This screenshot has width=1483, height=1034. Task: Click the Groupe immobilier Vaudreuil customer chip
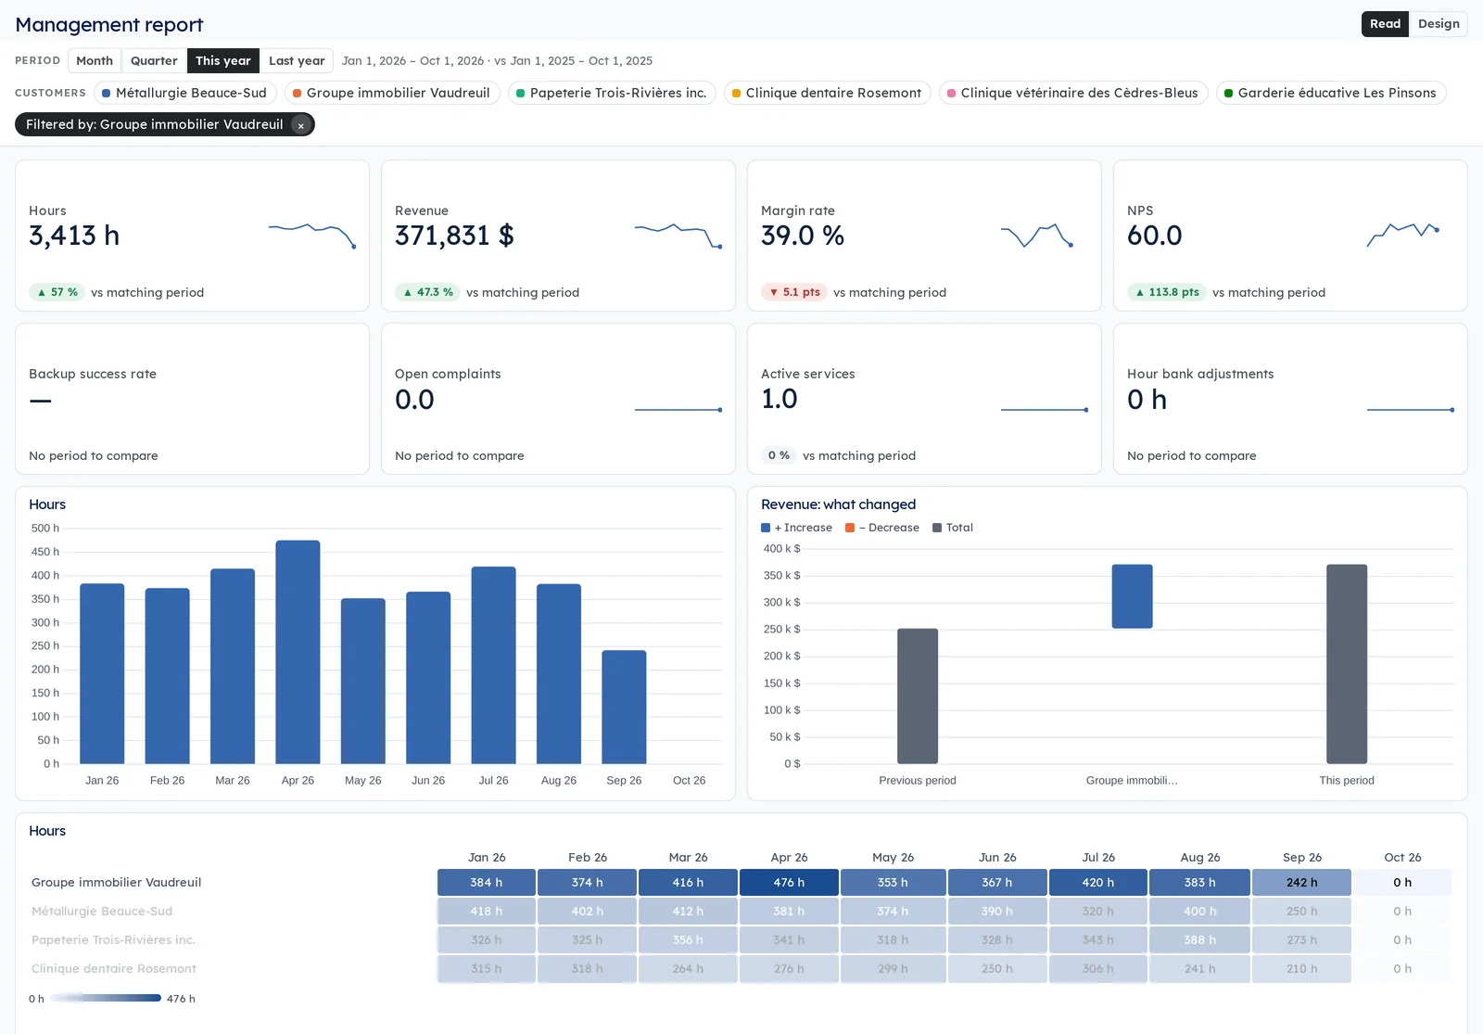coord(392,93)
